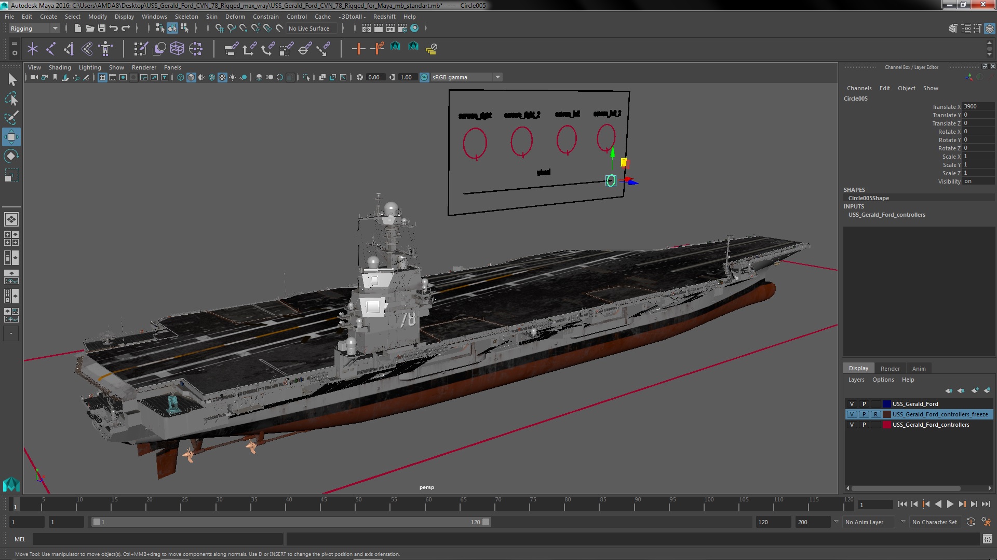Viewport: 997px width, 560px height.
Task: Open the Constrain menu
Action: [266, 17]
